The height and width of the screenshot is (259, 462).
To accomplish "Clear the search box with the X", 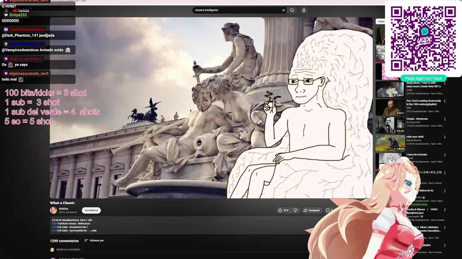I will pos(283,10).
